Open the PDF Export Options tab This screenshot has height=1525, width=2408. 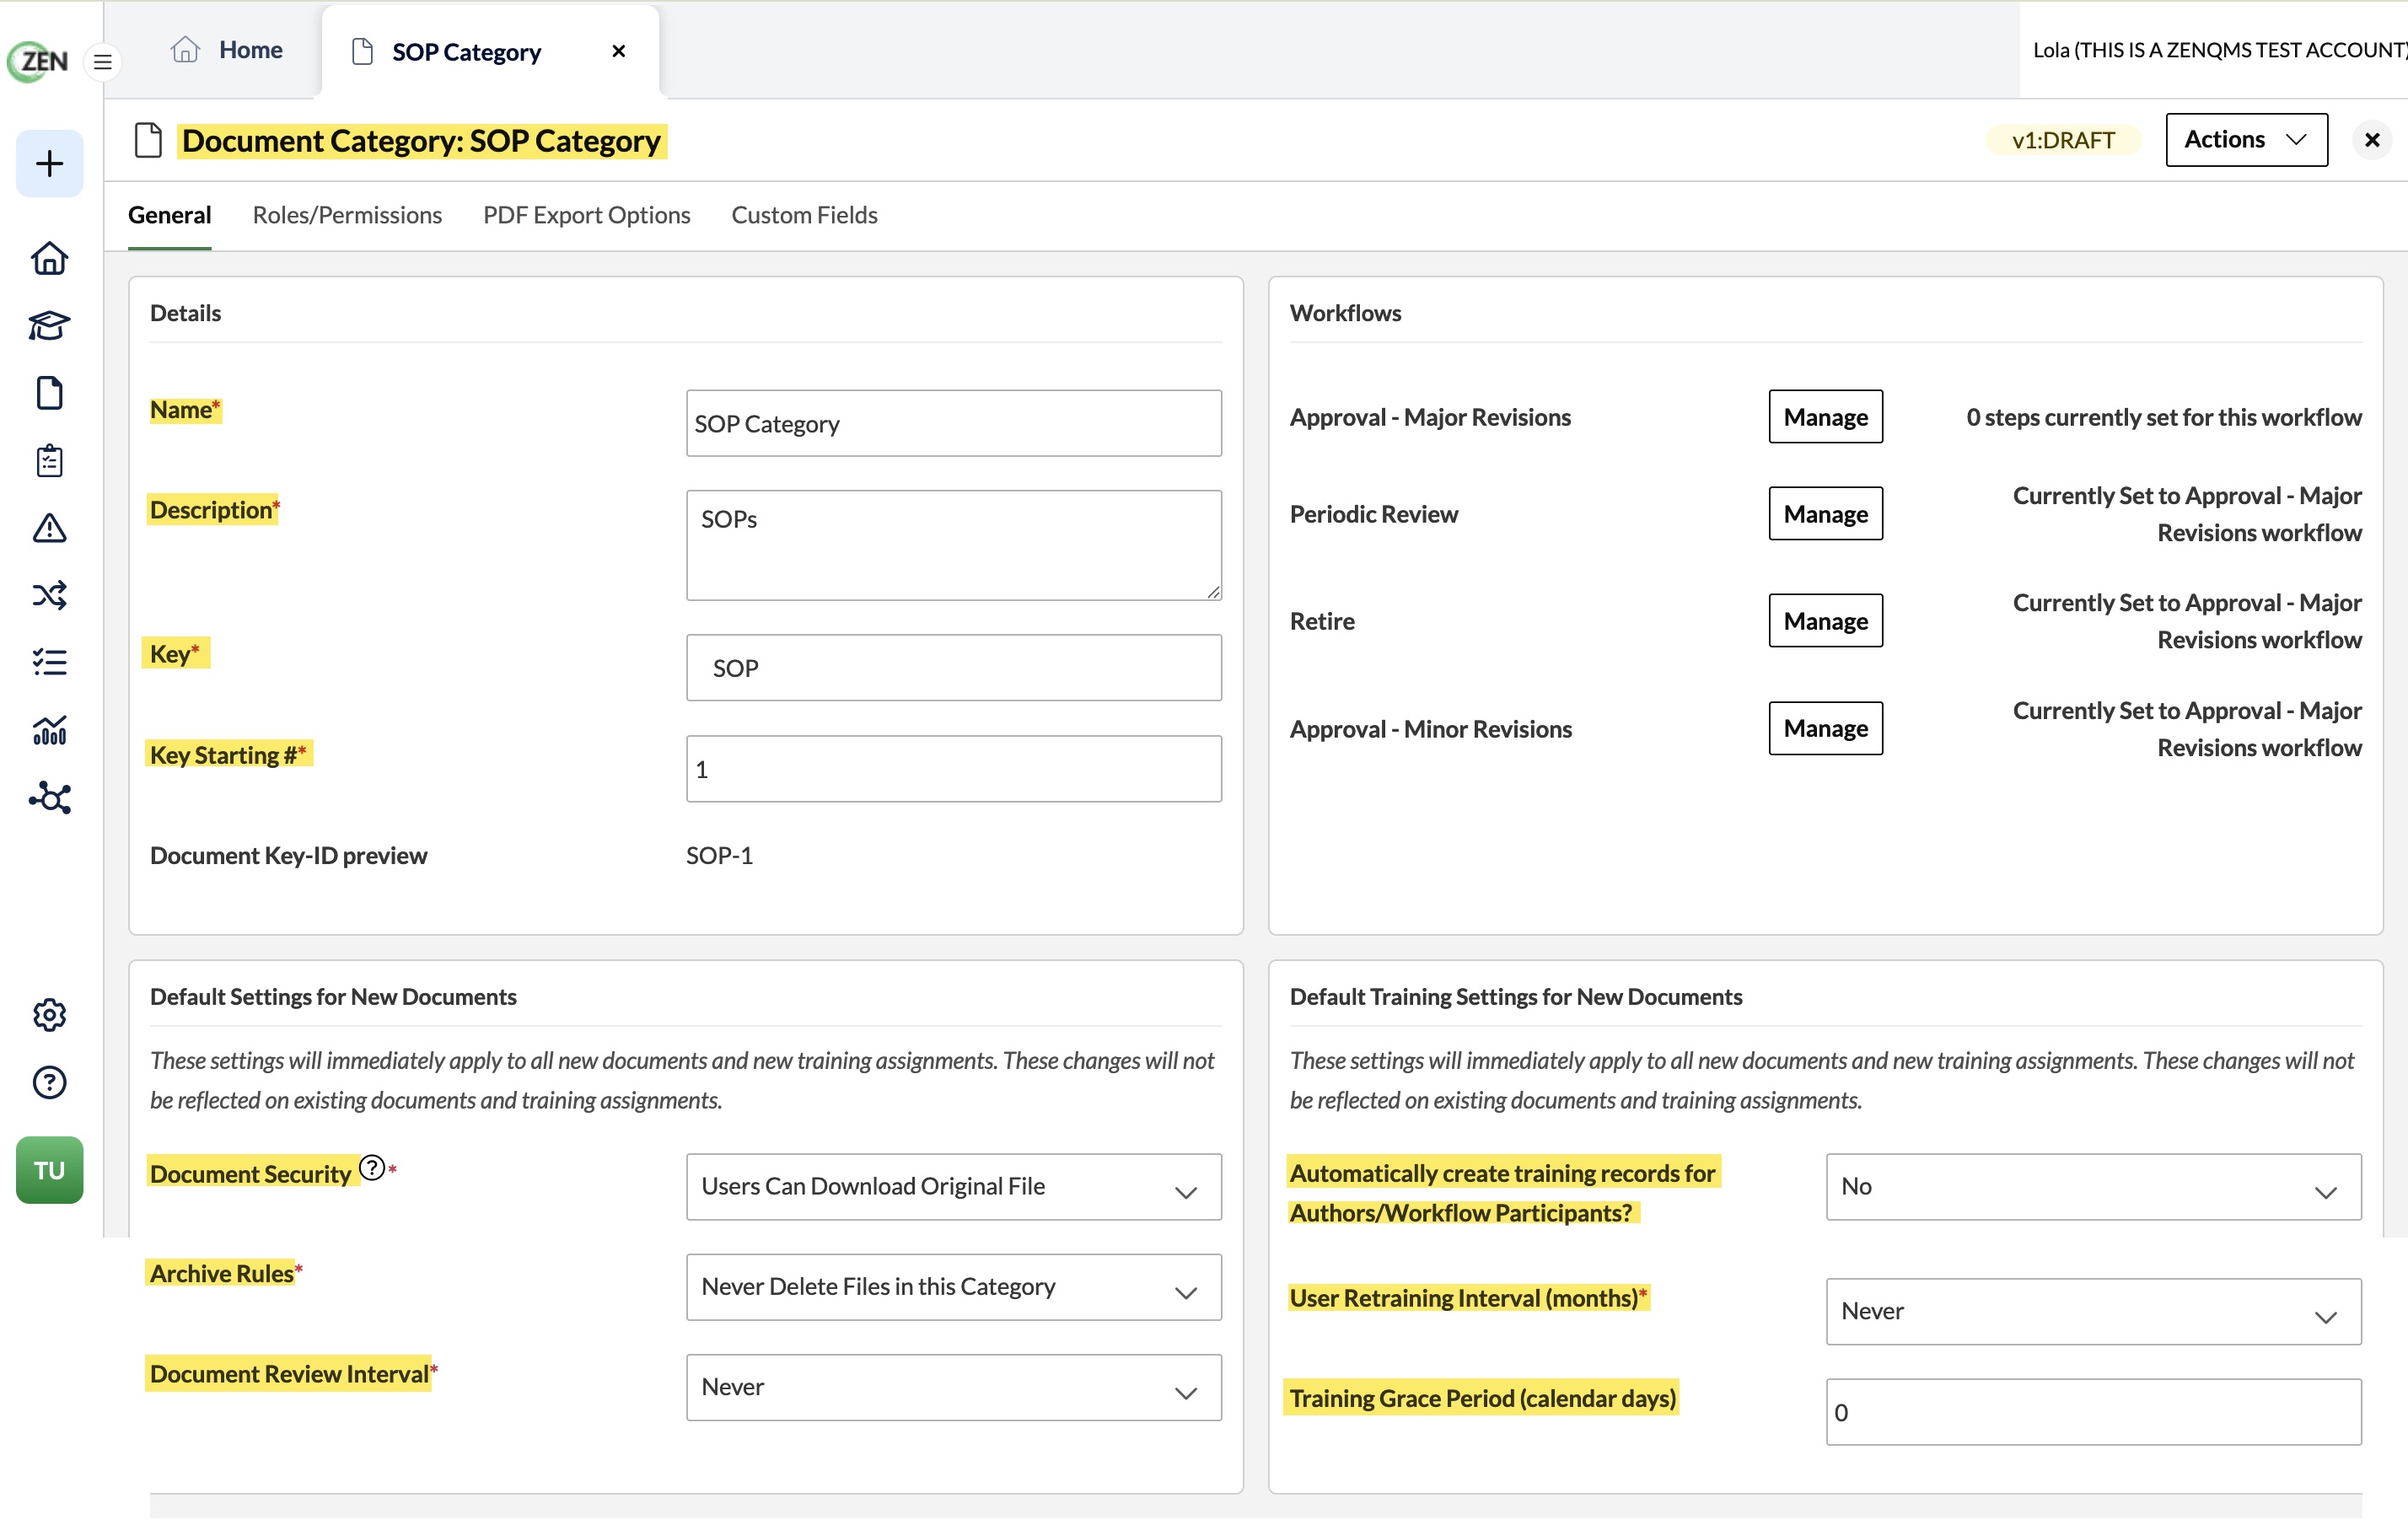click(586, 215)
